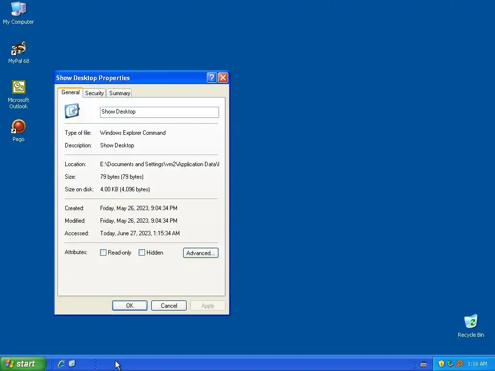Enable the Hidden attribute checkbox
Viewport: 495px width, 371px height.
[142, 252]
